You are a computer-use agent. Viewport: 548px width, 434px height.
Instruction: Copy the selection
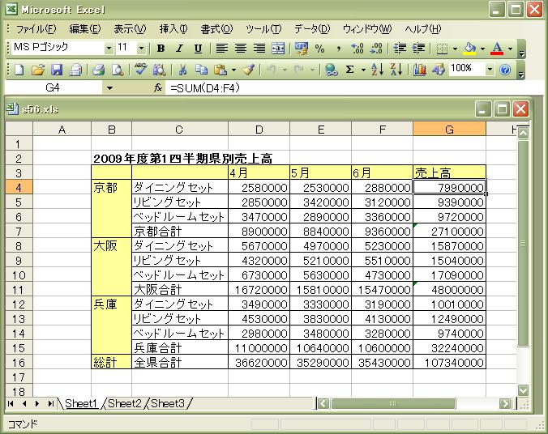[201, 70]
